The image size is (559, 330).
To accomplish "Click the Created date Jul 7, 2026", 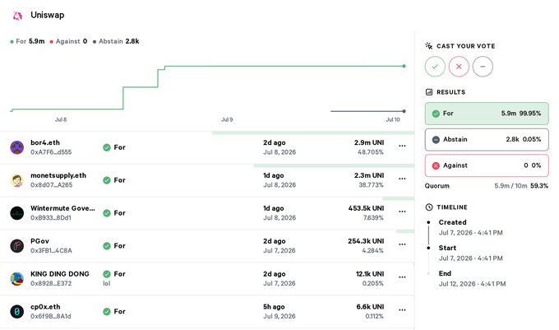I will (470, 233).
